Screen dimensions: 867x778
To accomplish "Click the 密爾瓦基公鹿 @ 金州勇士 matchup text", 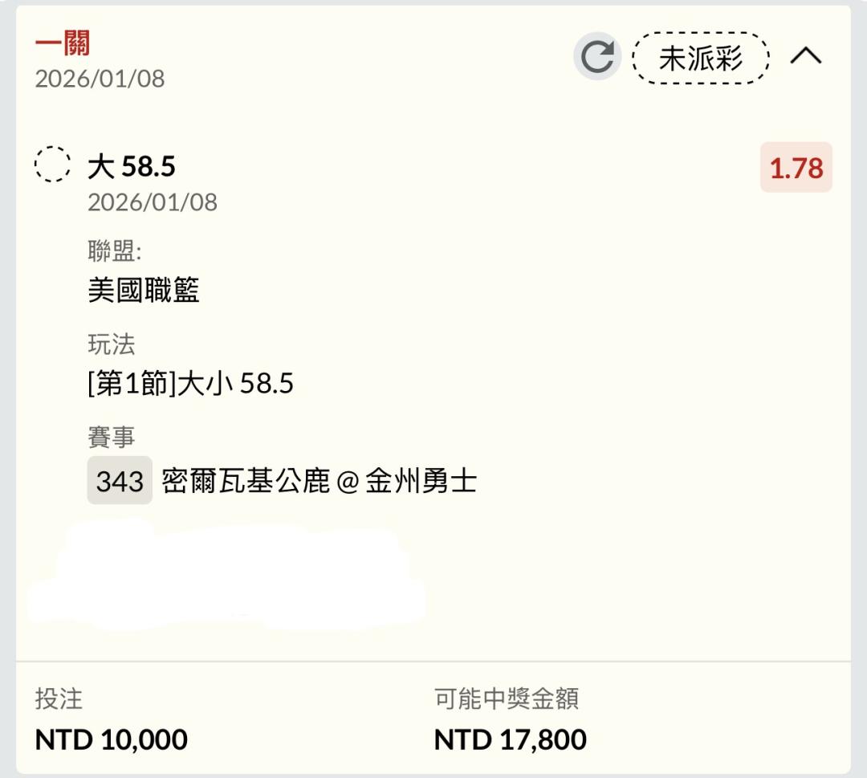I will (x=320, y=481).
